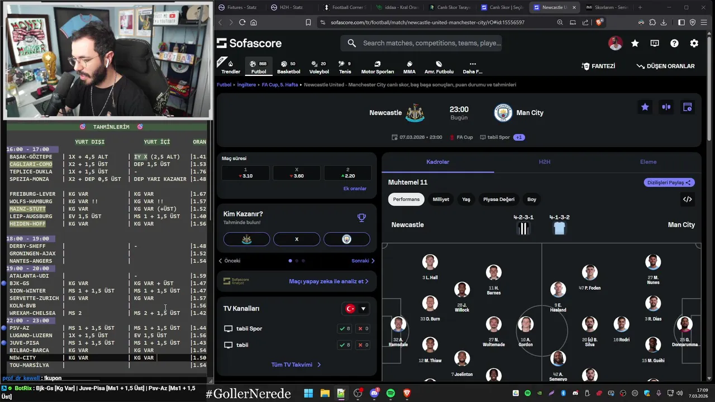Open the Amr. Futbolu category
715x402 pixels.
point(439,67)
